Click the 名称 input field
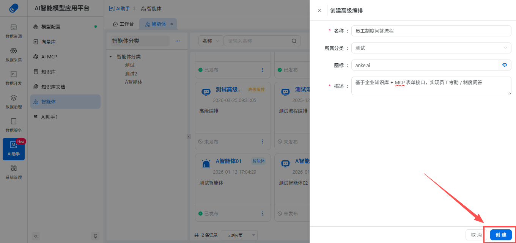Viewport: 516px width, 243px height. (431, 31)
